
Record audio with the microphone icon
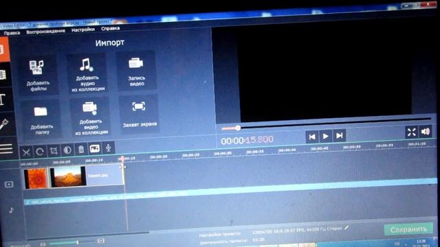pos(109,148)
